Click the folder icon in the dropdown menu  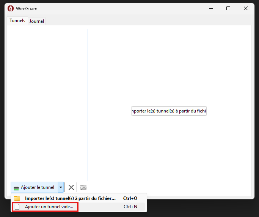(x=17, y=198)
